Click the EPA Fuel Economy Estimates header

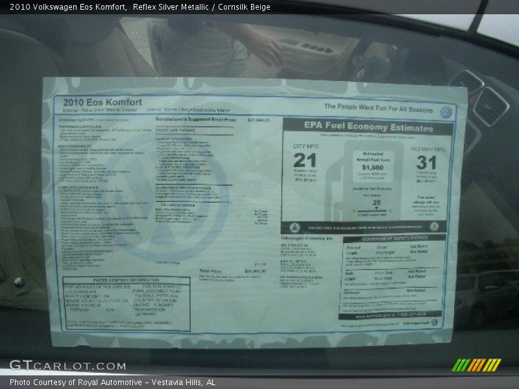[368, 127]
